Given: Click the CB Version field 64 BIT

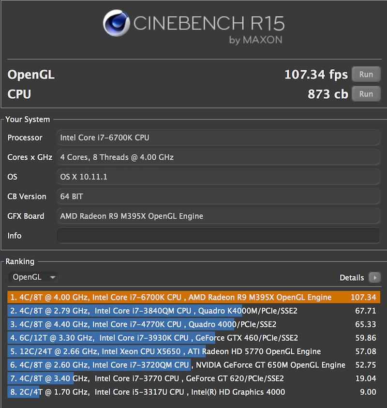Looking at the screenshot, I should tap(218, 196).
